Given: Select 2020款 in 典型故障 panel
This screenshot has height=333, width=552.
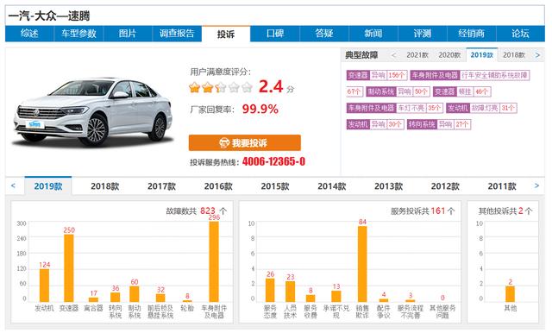Looking at the screenshot, I should click(449, 55).
